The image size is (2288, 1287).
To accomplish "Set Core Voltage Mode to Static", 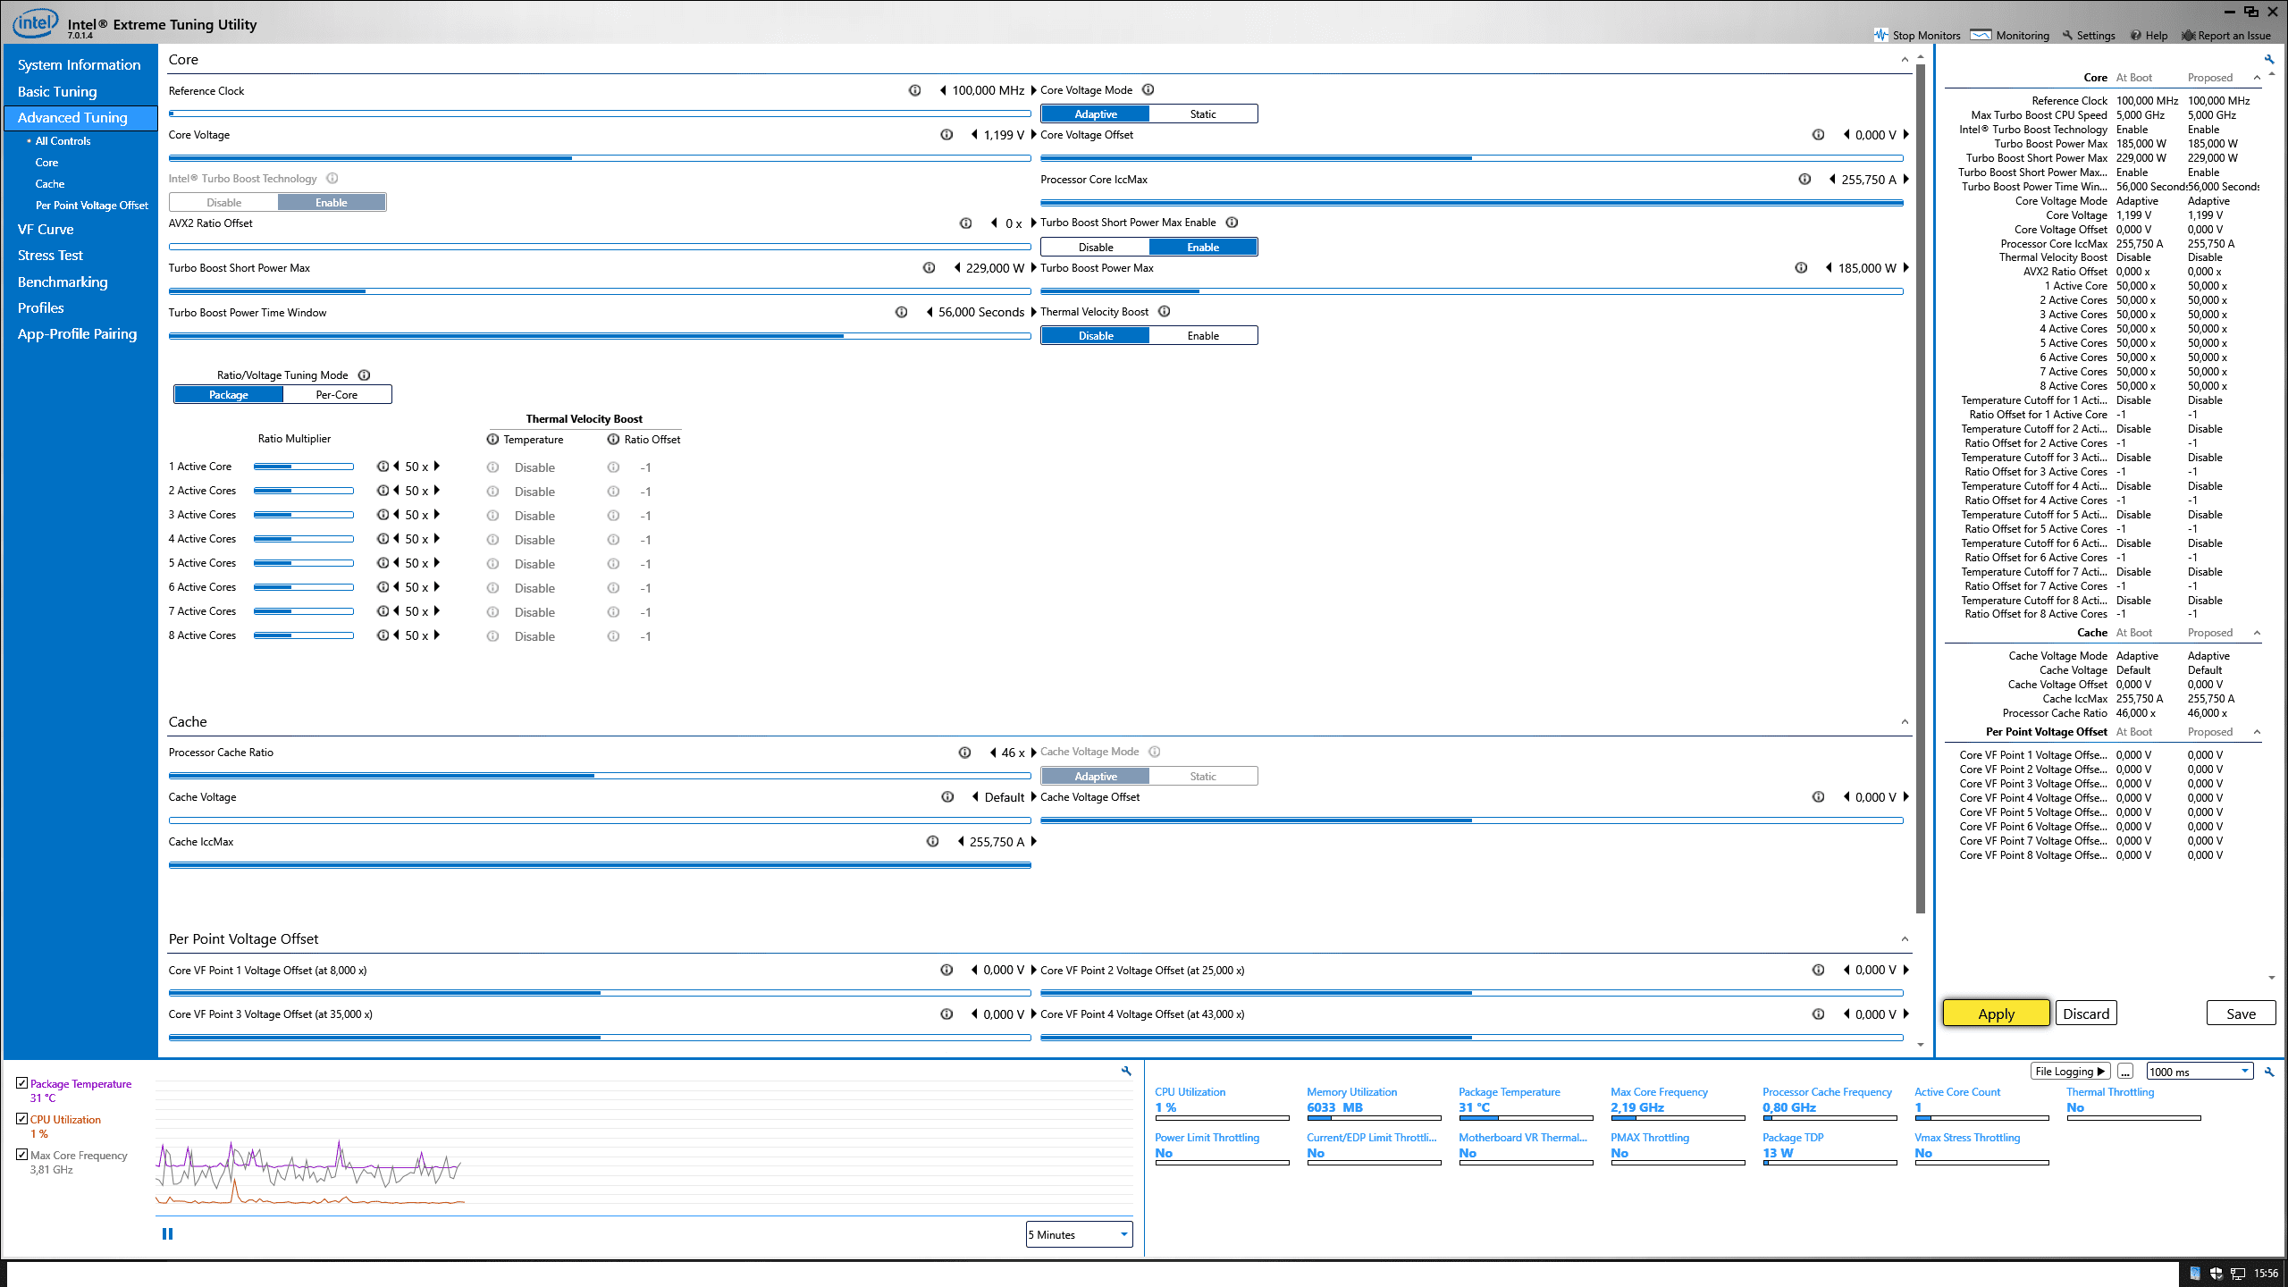I will point(1203,114).
